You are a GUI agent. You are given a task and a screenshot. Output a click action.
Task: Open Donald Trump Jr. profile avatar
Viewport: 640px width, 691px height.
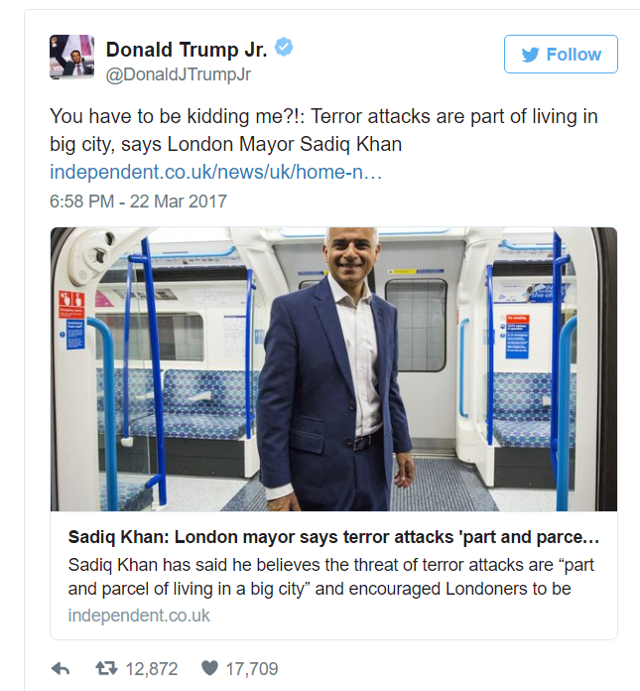click(x=71, y=57)
